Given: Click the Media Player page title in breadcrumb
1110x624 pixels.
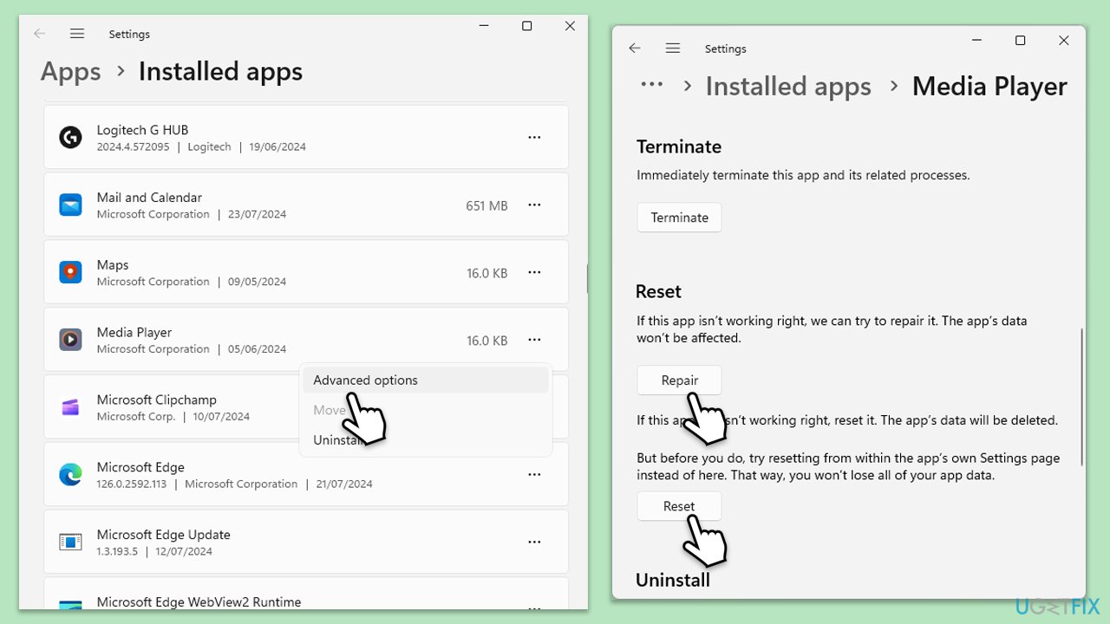Looking at the screenshot, I should coord(989,86).
